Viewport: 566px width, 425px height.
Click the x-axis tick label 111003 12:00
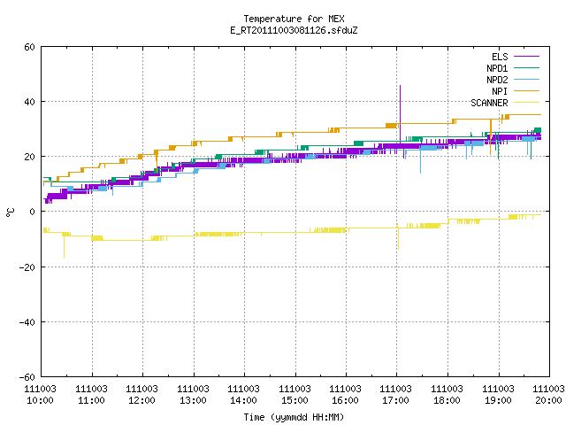(141, 395)
